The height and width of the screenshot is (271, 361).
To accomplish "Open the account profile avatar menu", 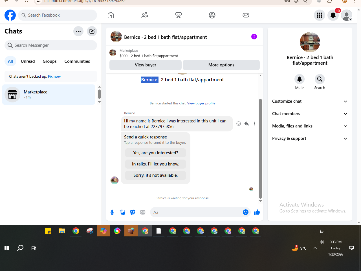I will [x=347, y=15].
